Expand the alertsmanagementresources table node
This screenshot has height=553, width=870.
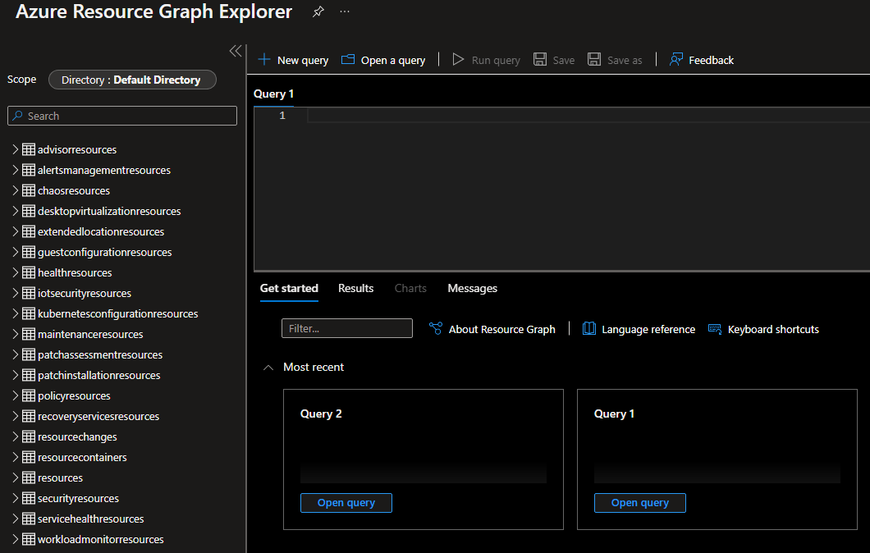16,170
